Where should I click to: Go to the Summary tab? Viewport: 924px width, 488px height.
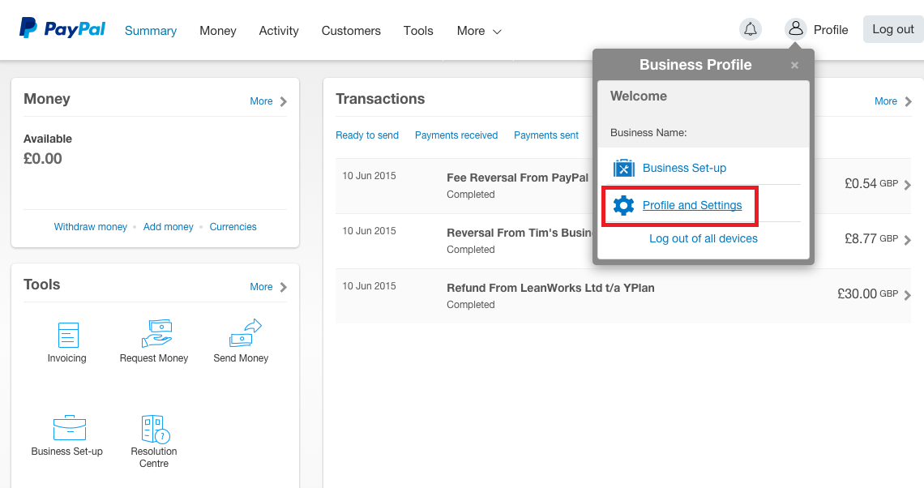coord(150,31)
